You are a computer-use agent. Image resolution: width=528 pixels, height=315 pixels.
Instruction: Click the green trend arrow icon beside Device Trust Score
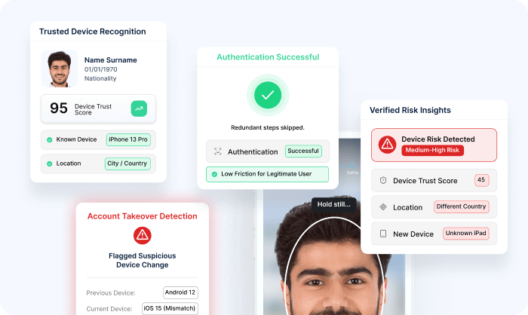pyautogui.click(x=139, y=109)
